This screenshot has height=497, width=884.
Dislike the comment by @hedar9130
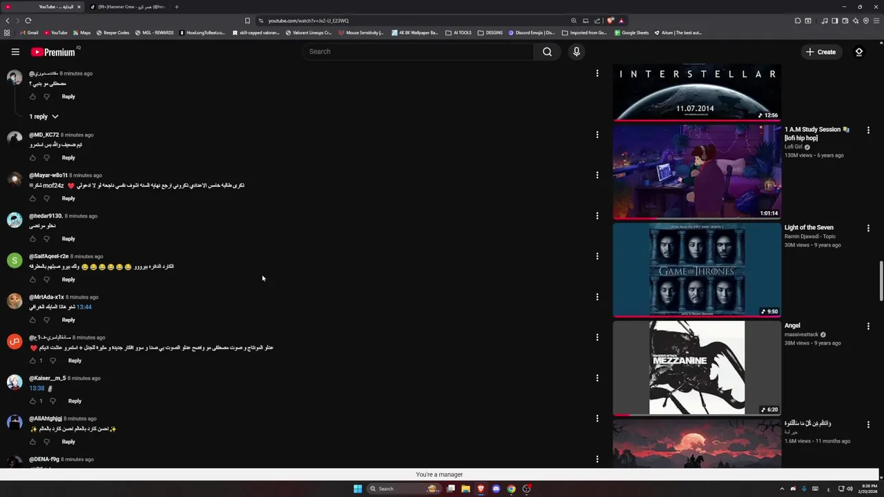point(47,239)
